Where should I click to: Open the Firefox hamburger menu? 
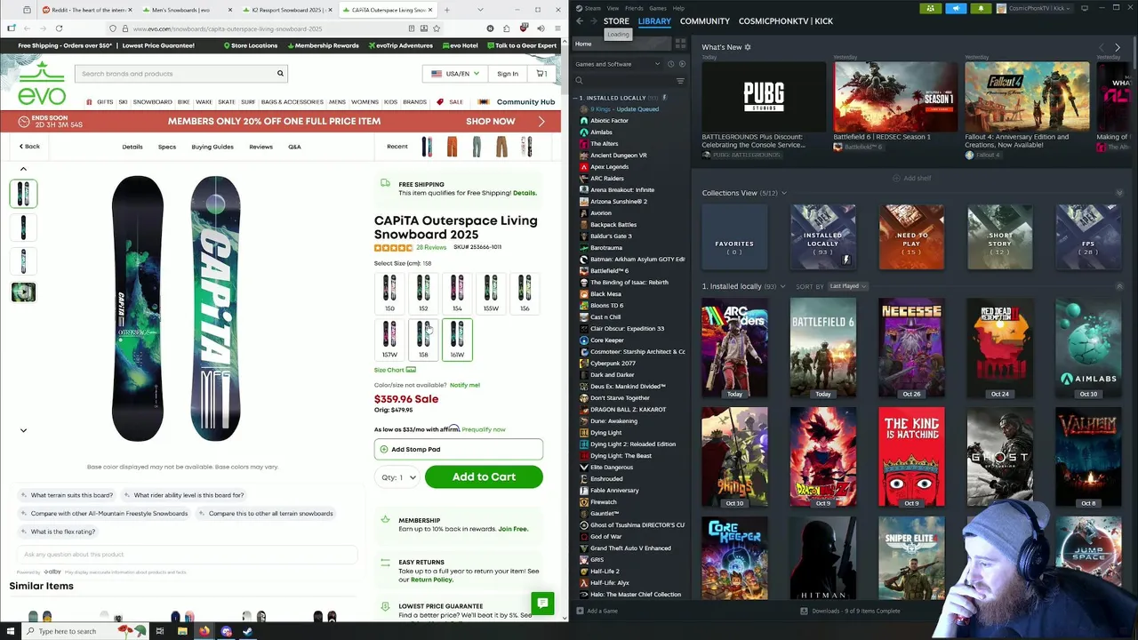click(x=556, y=28)
